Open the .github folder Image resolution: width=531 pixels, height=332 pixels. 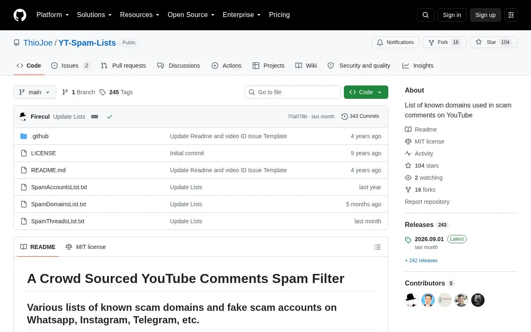pos(40,136)
